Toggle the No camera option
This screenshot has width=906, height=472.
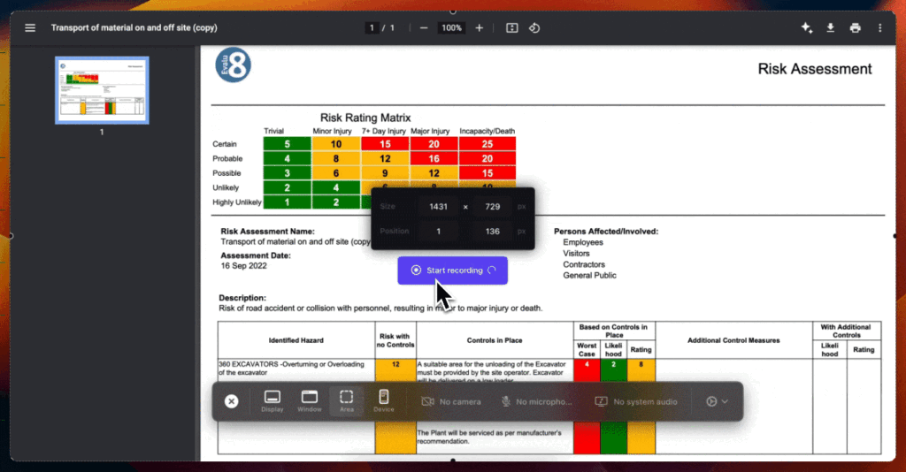[451, 401]
